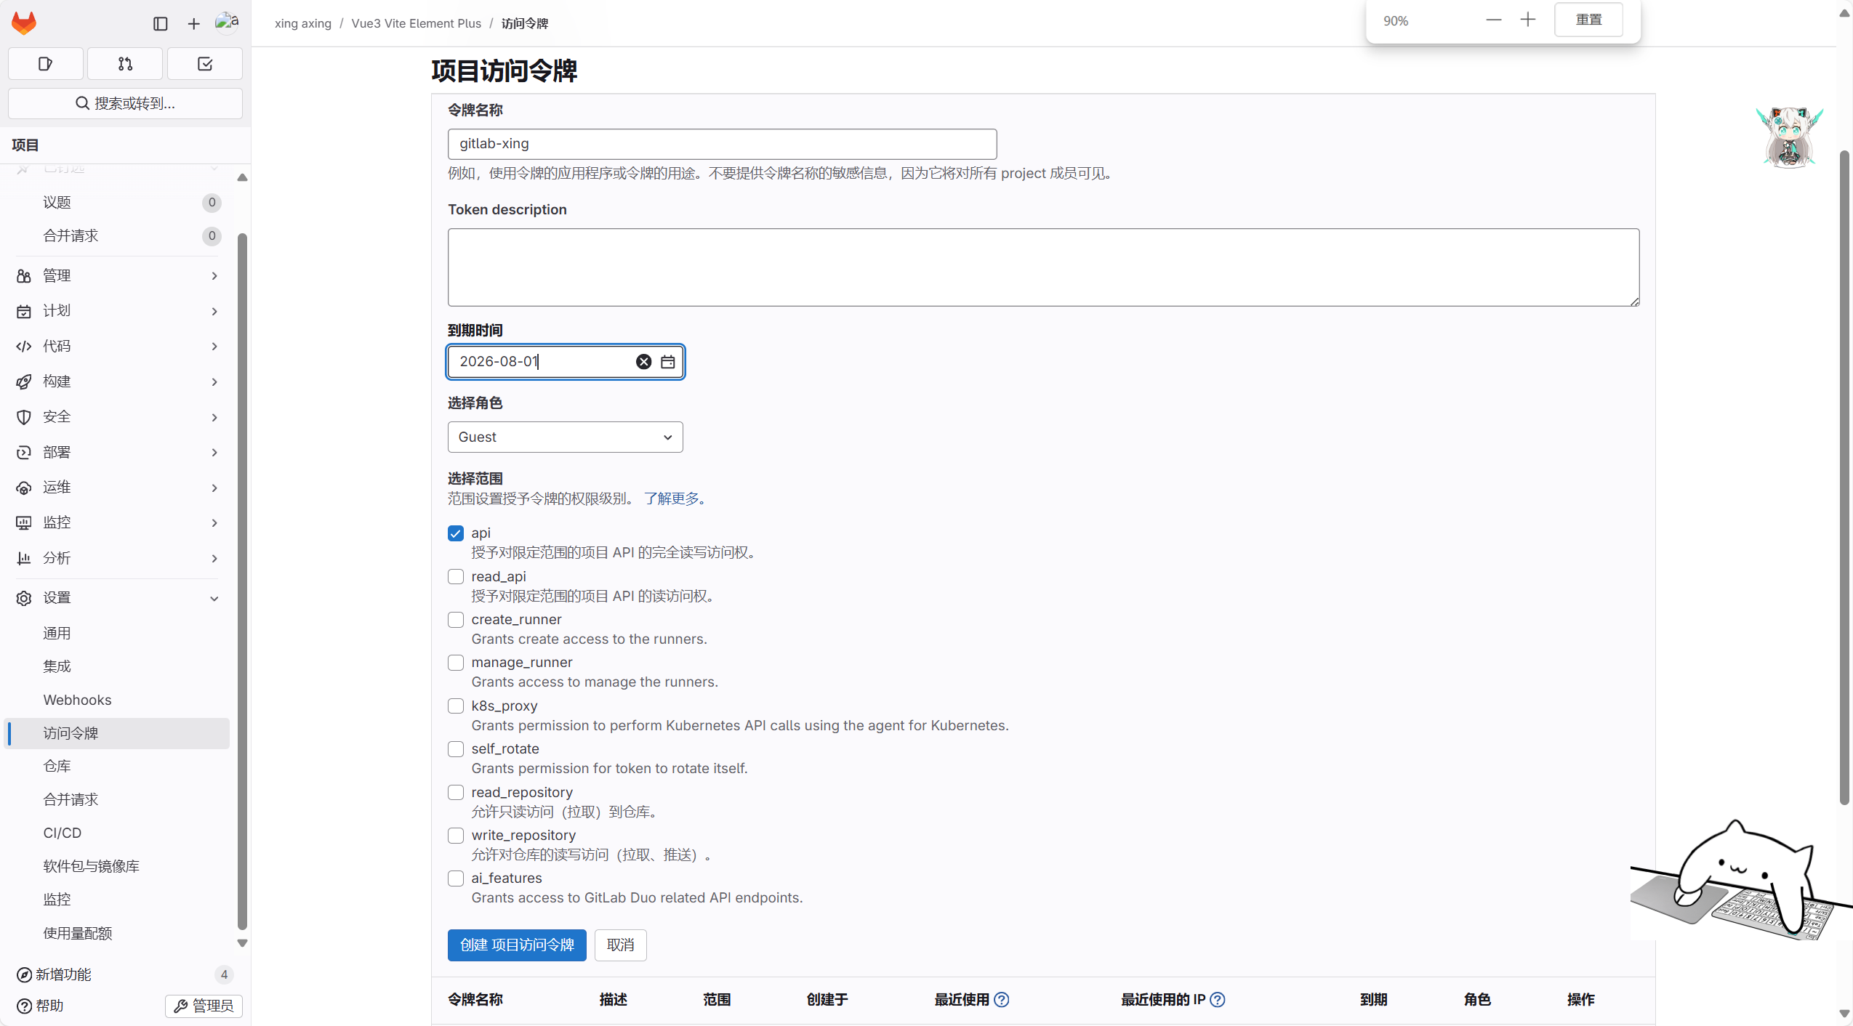This screenshot has width=1853, height=1026.
Task: Enable the read_repository scope checkbox
Action: coord(456,793)
